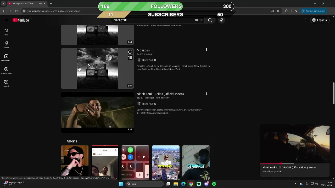Open Ditt YouTube in the sidebar
335x188 pixels.
[6, 70]
